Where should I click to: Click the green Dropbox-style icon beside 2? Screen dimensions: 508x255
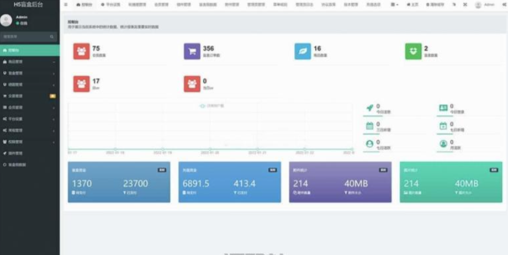413,51
